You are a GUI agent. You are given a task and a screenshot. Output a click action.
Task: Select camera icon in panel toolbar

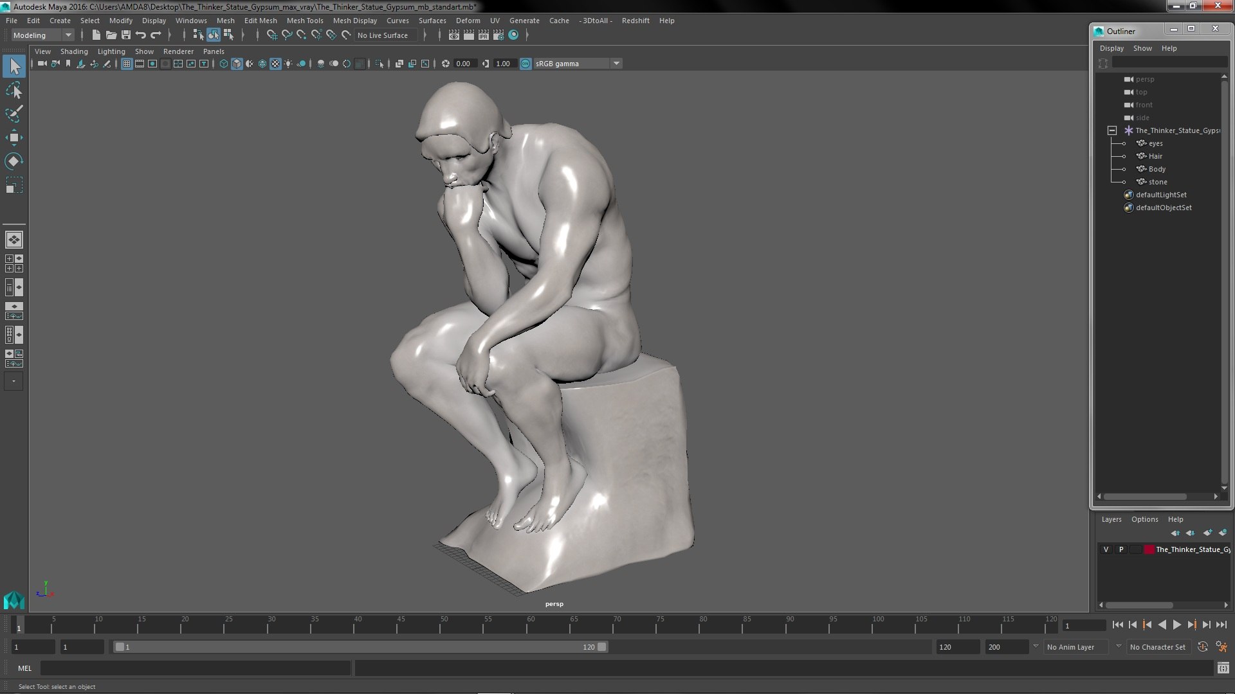42,64
